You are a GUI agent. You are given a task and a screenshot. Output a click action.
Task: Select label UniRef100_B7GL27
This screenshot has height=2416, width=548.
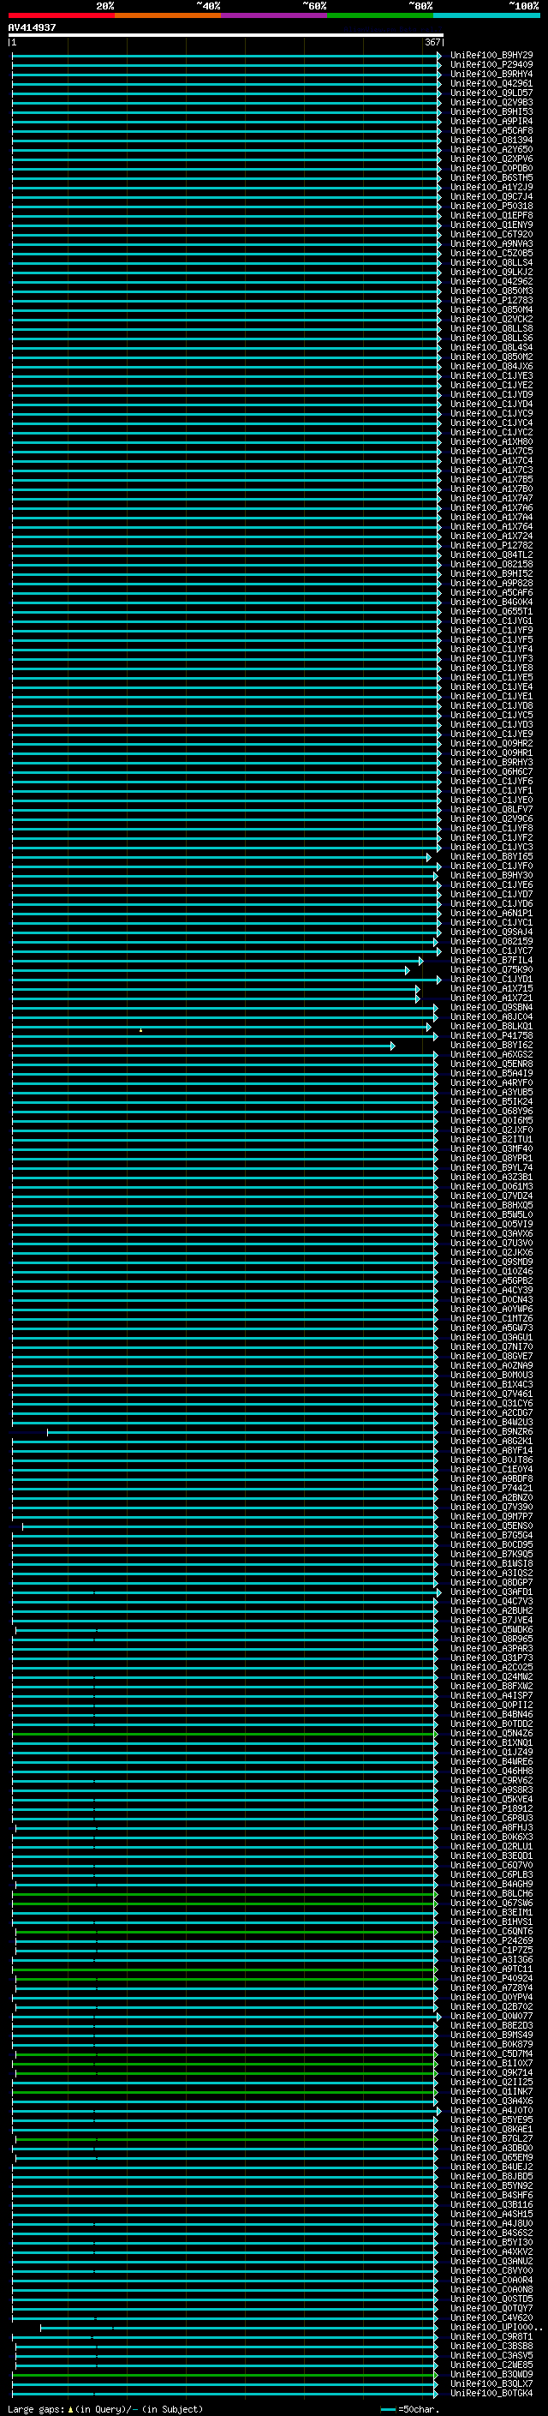point(491,2138)
